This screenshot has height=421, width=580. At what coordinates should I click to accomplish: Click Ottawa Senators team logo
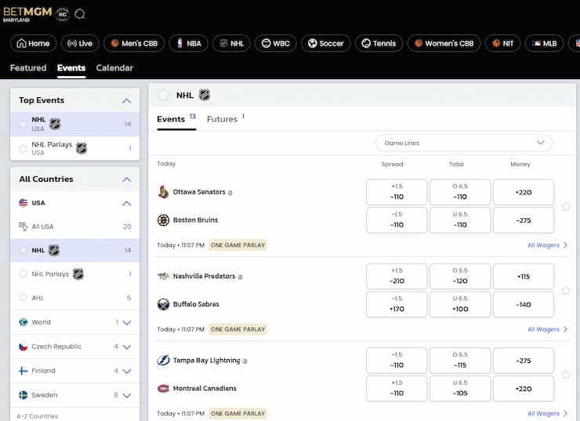click(163, 192)
